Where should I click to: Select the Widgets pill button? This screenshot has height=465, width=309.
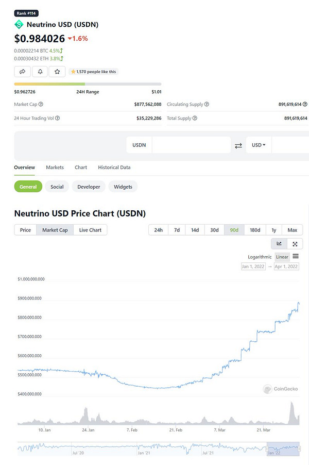123,187
